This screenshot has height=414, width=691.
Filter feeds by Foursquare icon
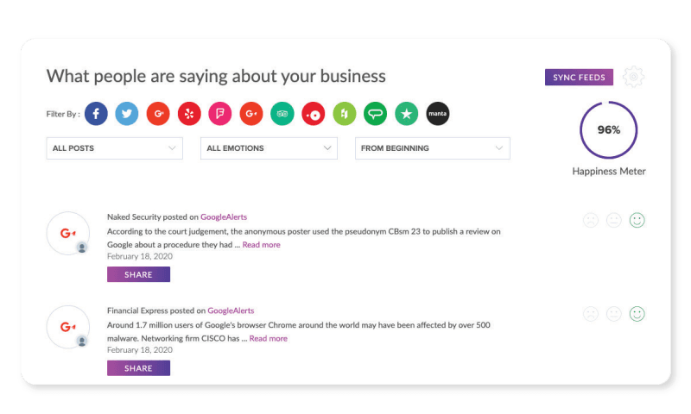click(x=220, y=114)
